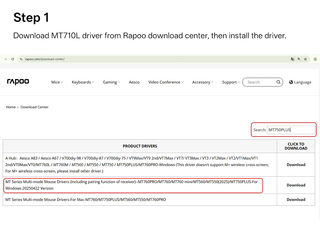Bookmark this page with star icon

point(305,59)
